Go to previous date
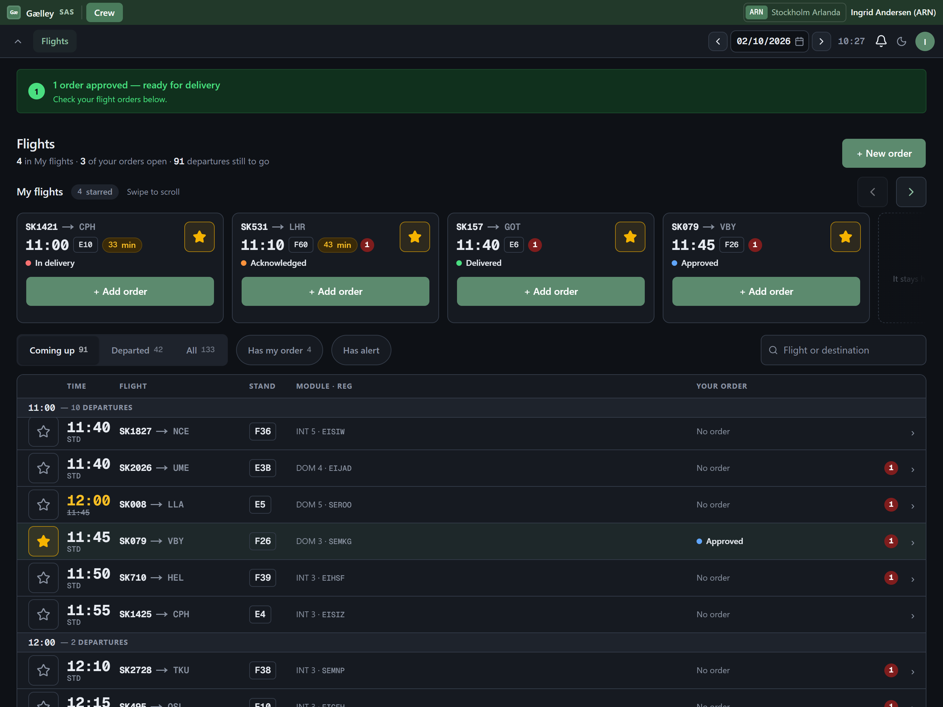Viewport: 943px width, 707px height. (x=718, y=41)
